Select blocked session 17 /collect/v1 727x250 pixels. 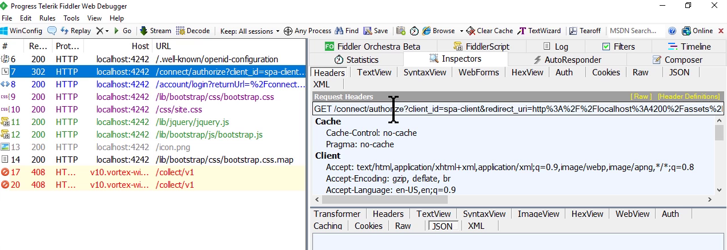coord(153,172)
